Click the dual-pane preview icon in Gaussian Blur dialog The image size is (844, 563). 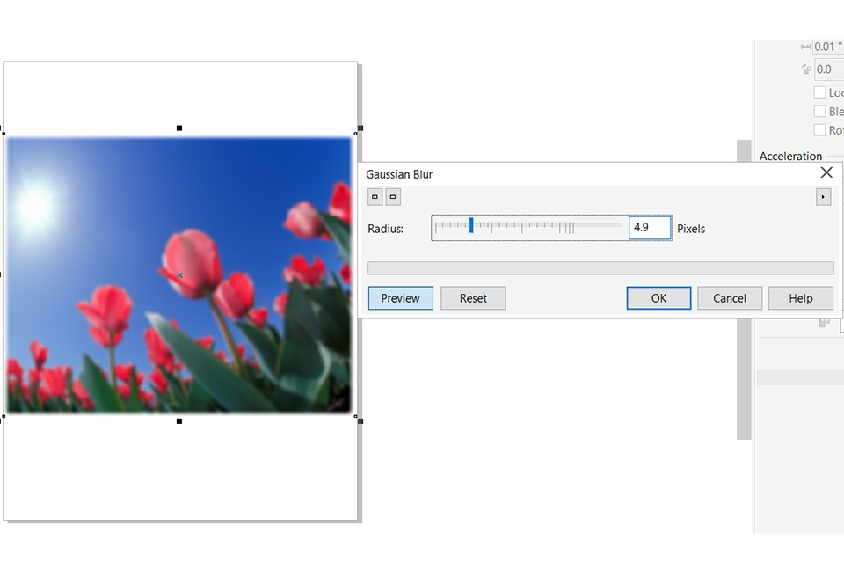(375, 196)
